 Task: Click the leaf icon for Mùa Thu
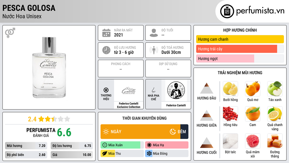click(x=105, y=153)
